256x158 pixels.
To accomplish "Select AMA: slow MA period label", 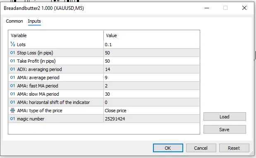I will pyautogui.click(x=38, y=94).
